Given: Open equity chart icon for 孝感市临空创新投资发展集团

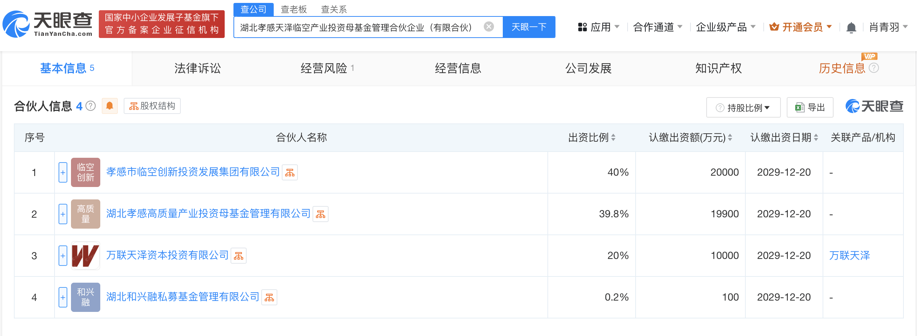Looking at the screenshot, I should (290, 172).
